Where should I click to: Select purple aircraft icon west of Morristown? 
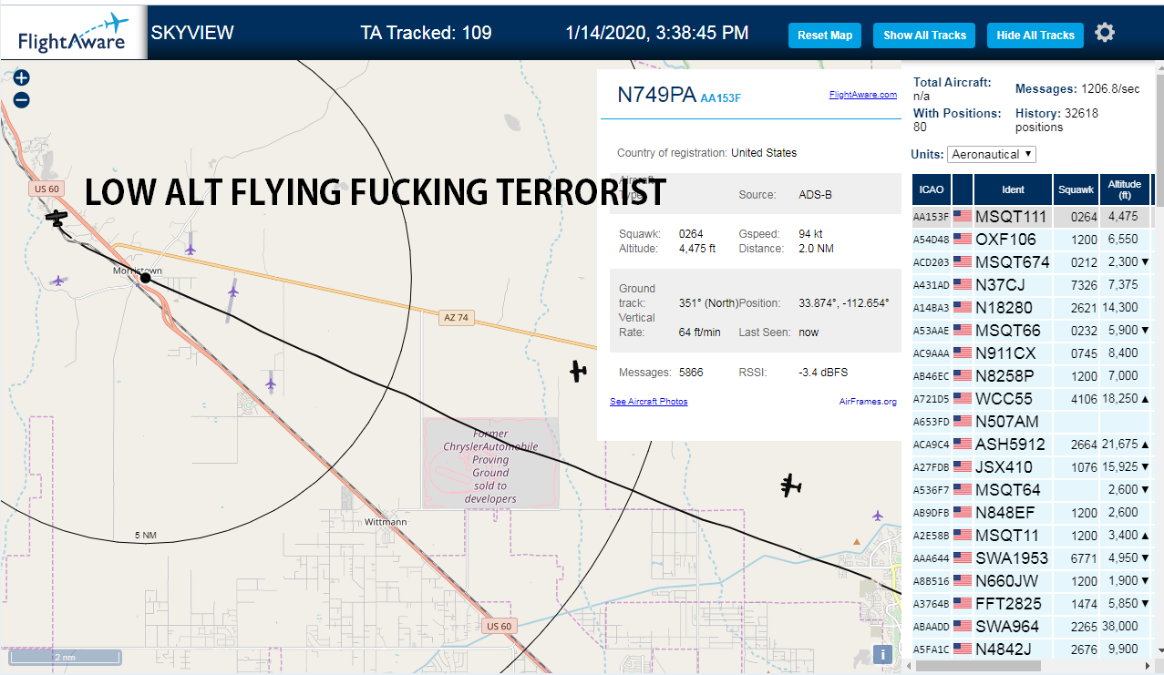59,281
